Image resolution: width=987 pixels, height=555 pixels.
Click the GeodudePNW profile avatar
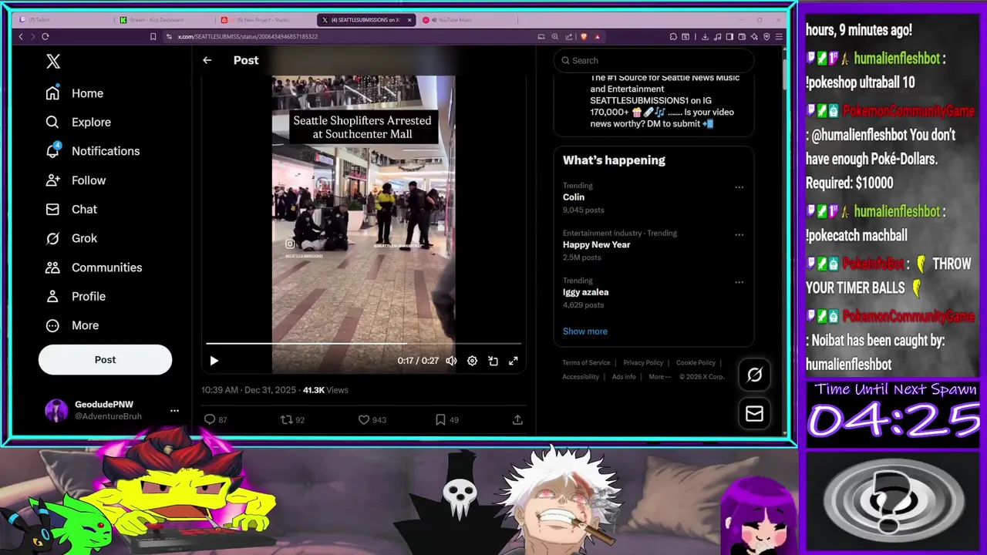(56, 411)
